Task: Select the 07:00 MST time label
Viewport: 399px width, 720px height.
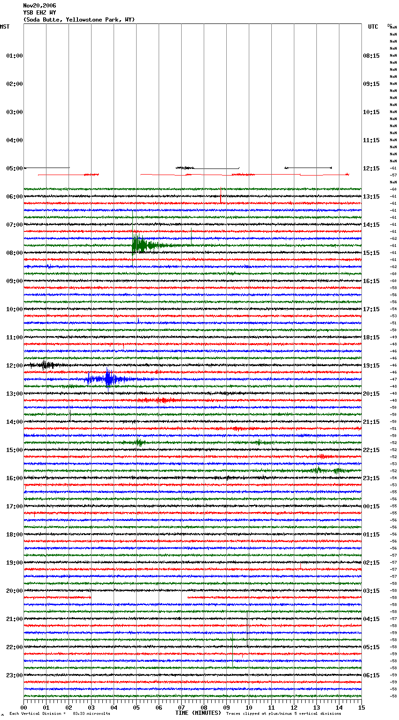Action: click(x=15, y=225)
